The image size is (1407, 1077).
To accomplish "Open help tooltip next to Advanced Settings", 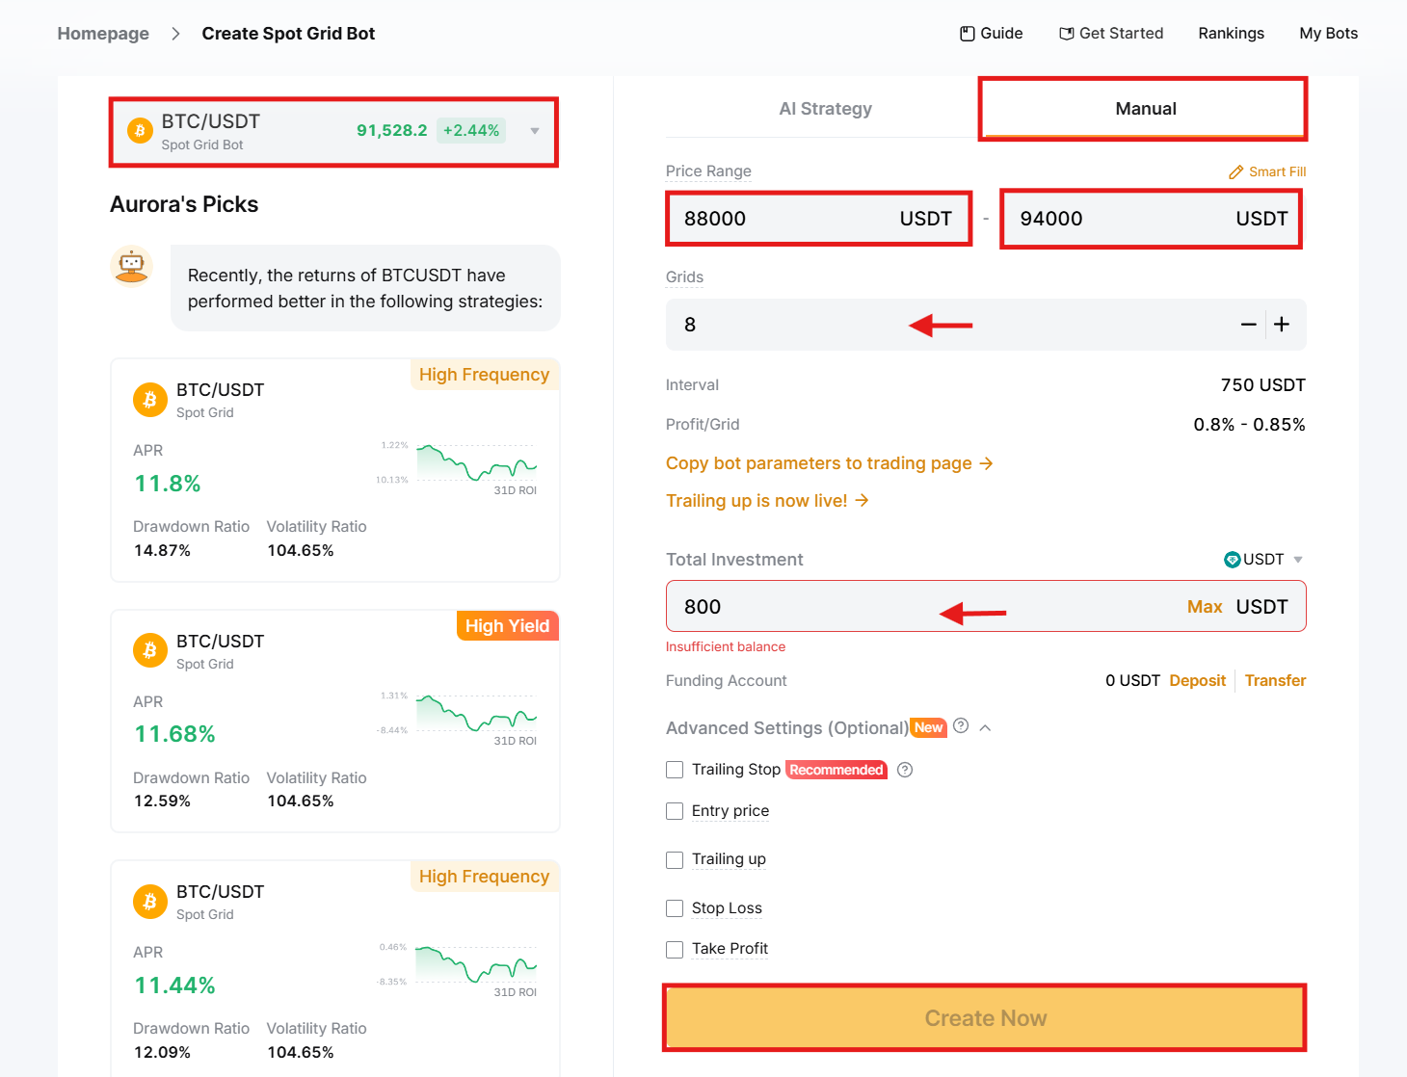I will click(x=961, y=726).
